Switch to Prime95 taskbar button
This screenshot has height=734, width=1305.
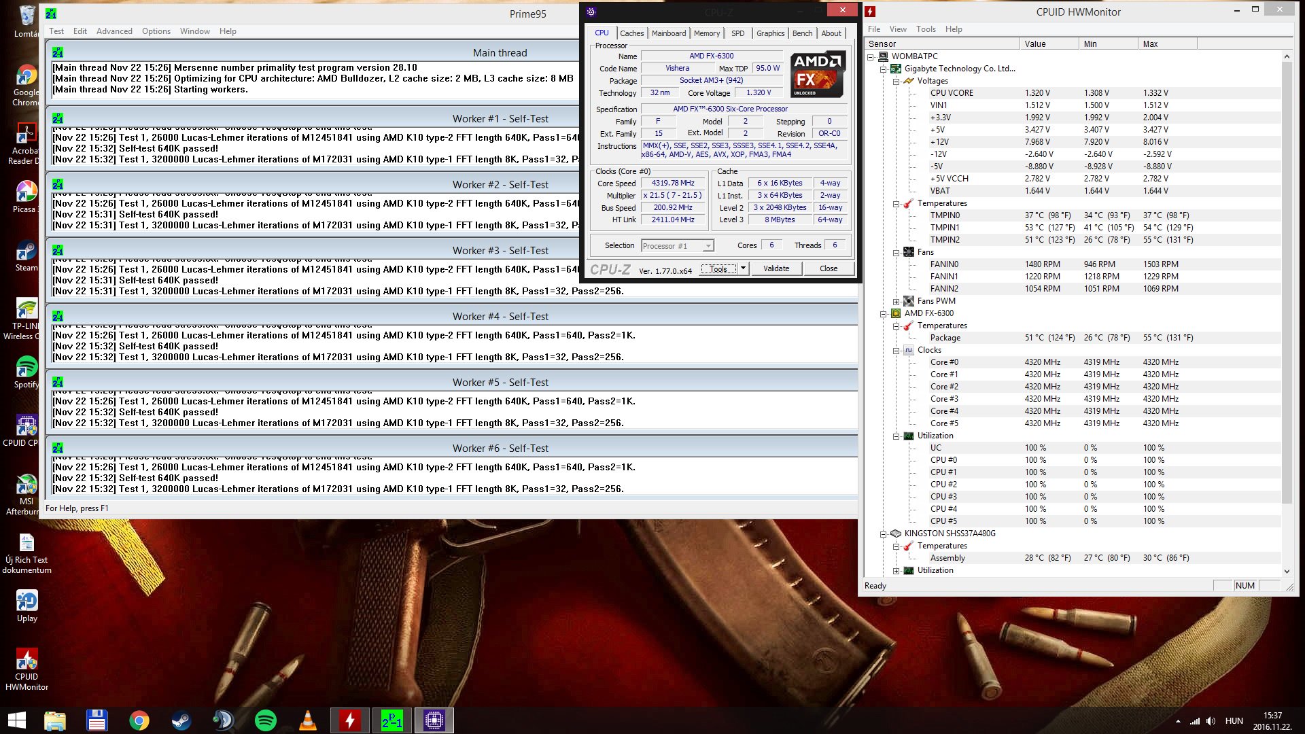pyautogui.click(x=392, y=720)
